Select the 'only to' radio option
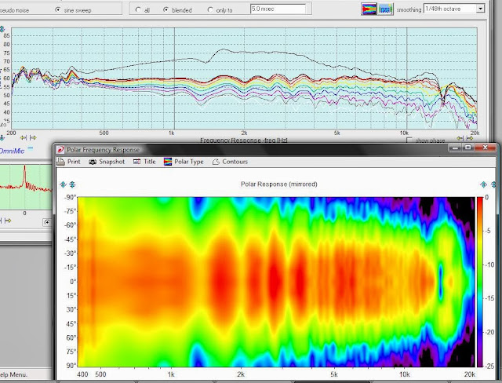The image size is (502, 383). point(210,10)
